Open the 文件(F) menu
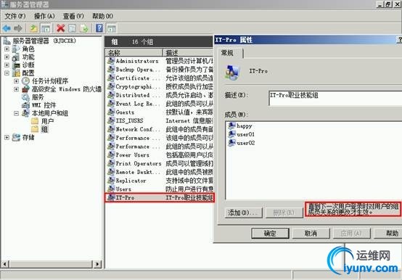Viewport: 402px width, 280px height. 15,16
